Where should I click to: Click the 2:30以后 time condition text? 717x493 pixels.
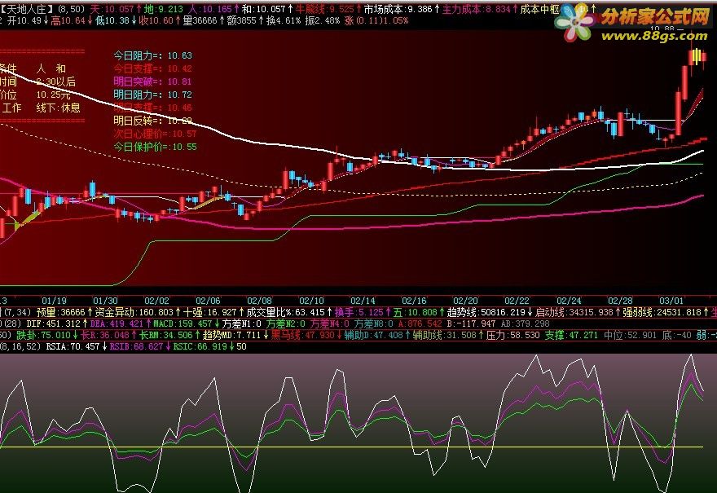point(55,81)
